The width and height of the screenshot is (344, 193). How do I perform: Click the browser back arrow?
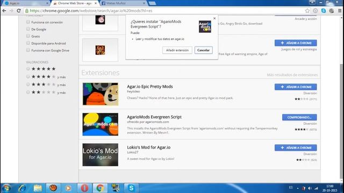click(4, 11)
